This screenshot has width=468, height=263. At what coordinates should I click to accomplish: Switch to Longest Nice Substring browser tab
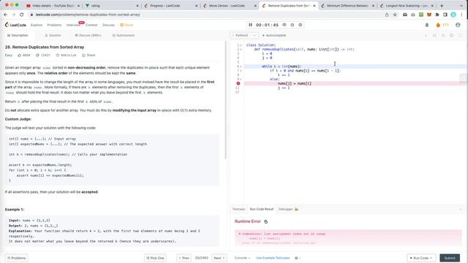tap(407, 6)
